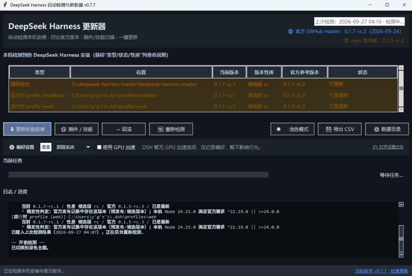Screen dimensions: 412x276
Task: Click the log panel scrollbar thumb
Action: pos(401,239)
